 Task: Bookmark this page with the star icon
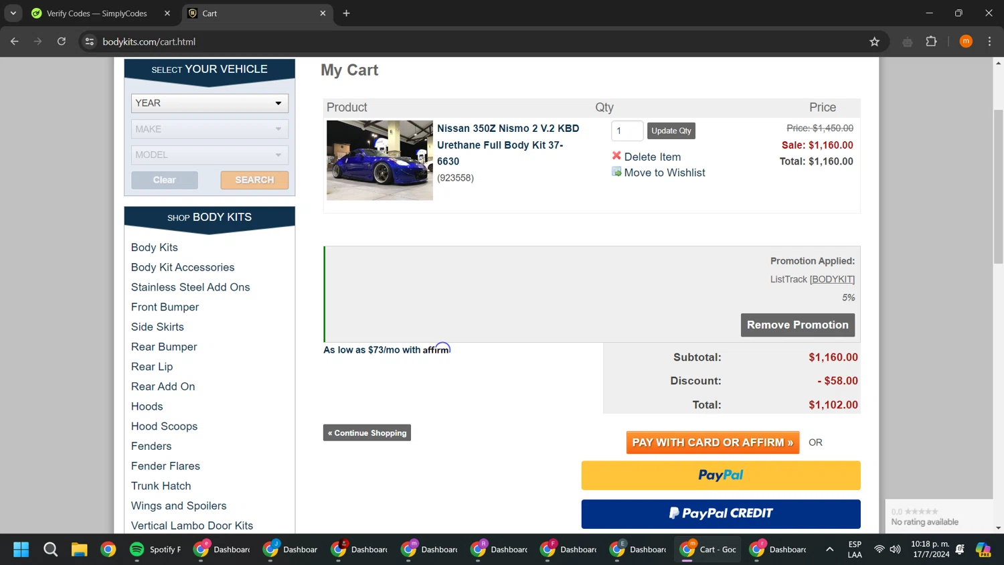(874, 42)
